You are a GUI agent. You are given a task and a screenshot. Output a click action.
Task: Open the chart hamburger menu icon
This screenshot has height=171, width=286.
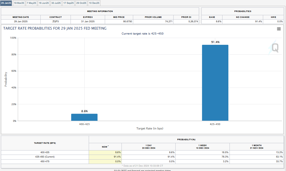279,29
